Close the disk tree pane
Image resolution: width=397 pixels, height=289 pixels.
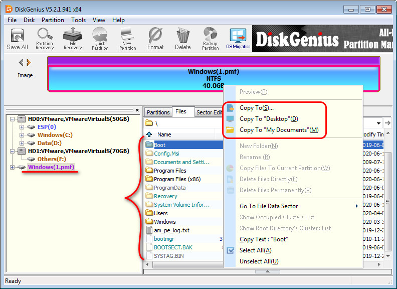(137, 110)
